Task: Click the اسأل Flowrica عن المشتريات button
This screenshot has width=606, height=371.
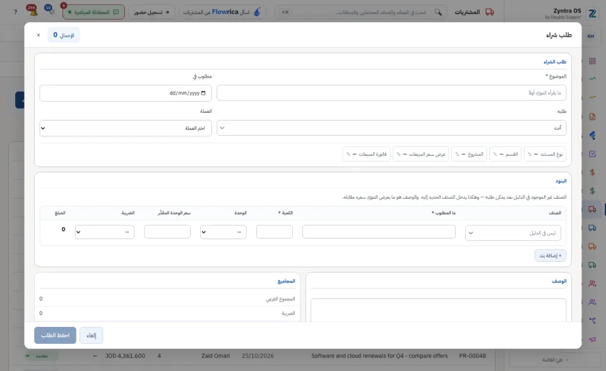Action: (x=222, y=12)
